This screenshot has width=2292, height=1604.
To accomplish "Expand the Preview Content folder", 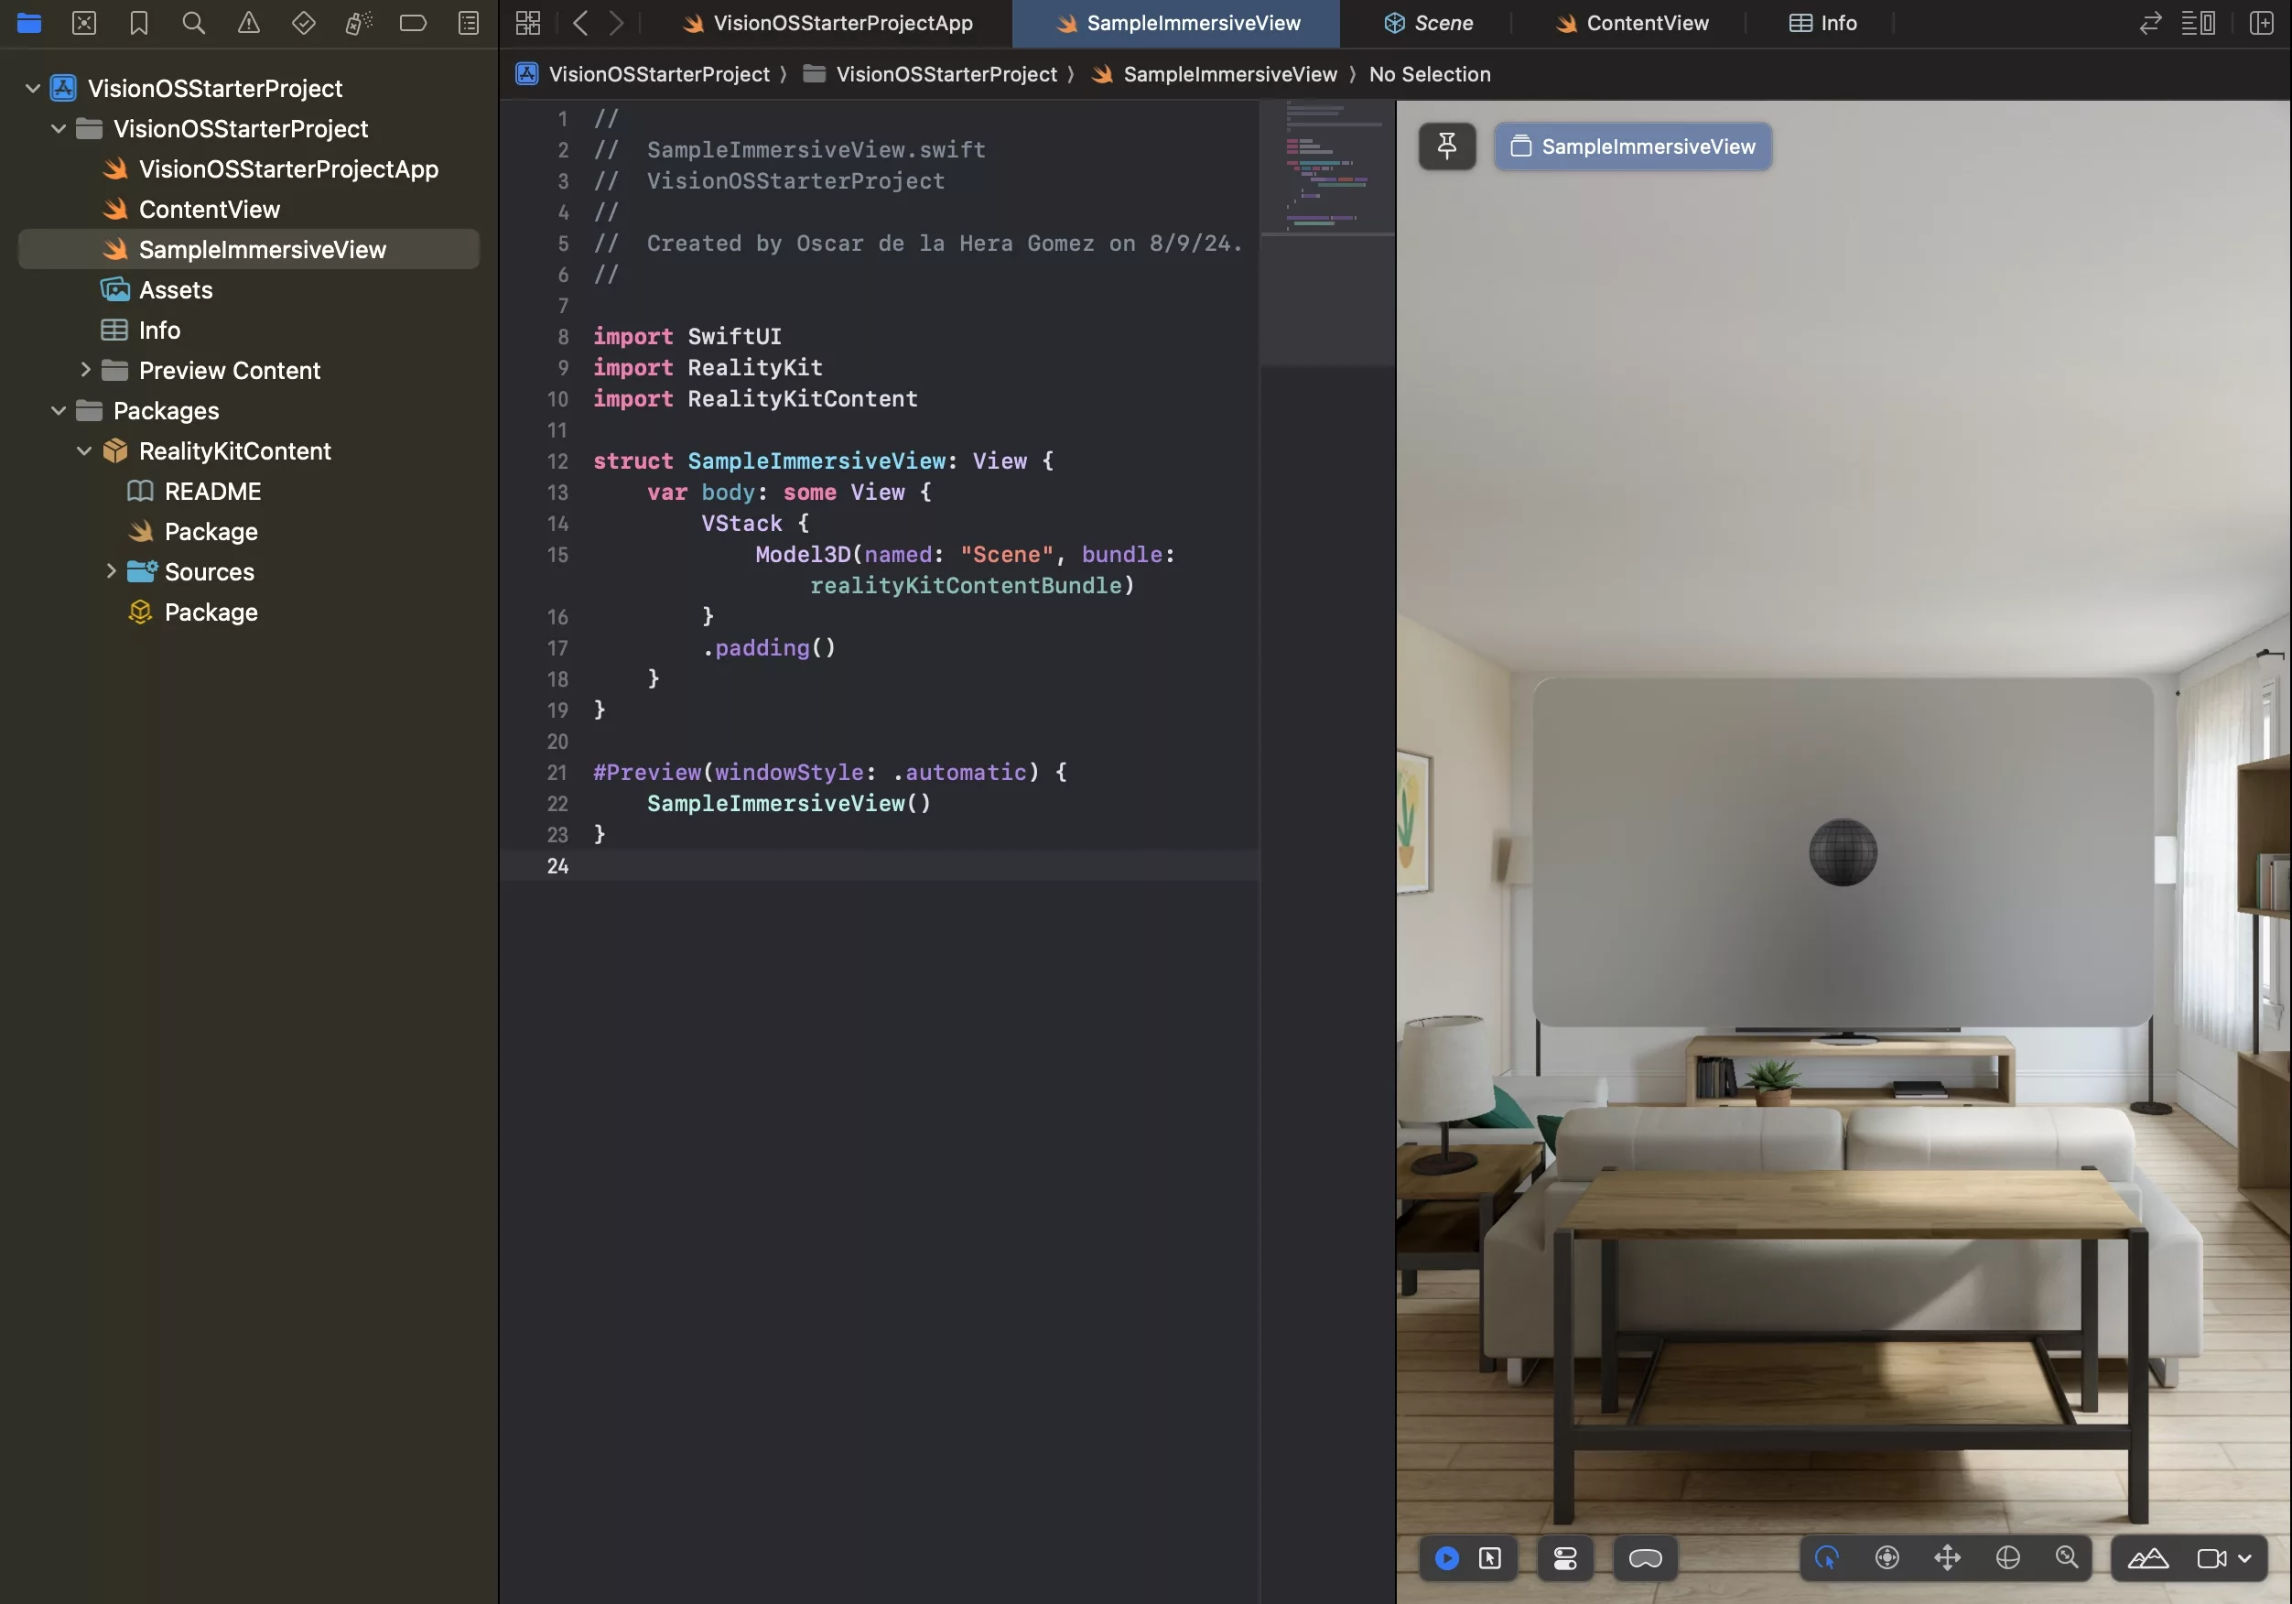I will [85, 370].
